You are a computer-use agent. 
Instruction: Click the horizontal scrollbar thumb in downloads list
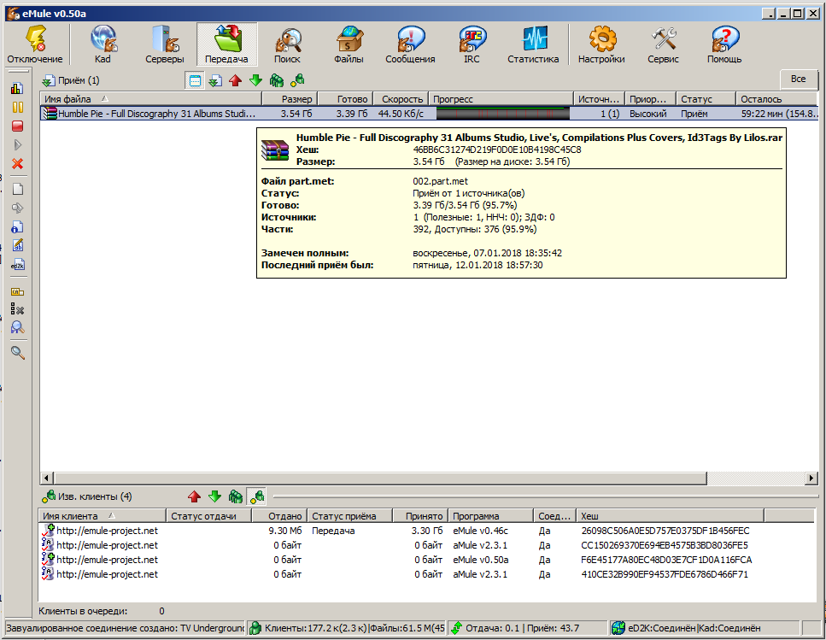379,478
